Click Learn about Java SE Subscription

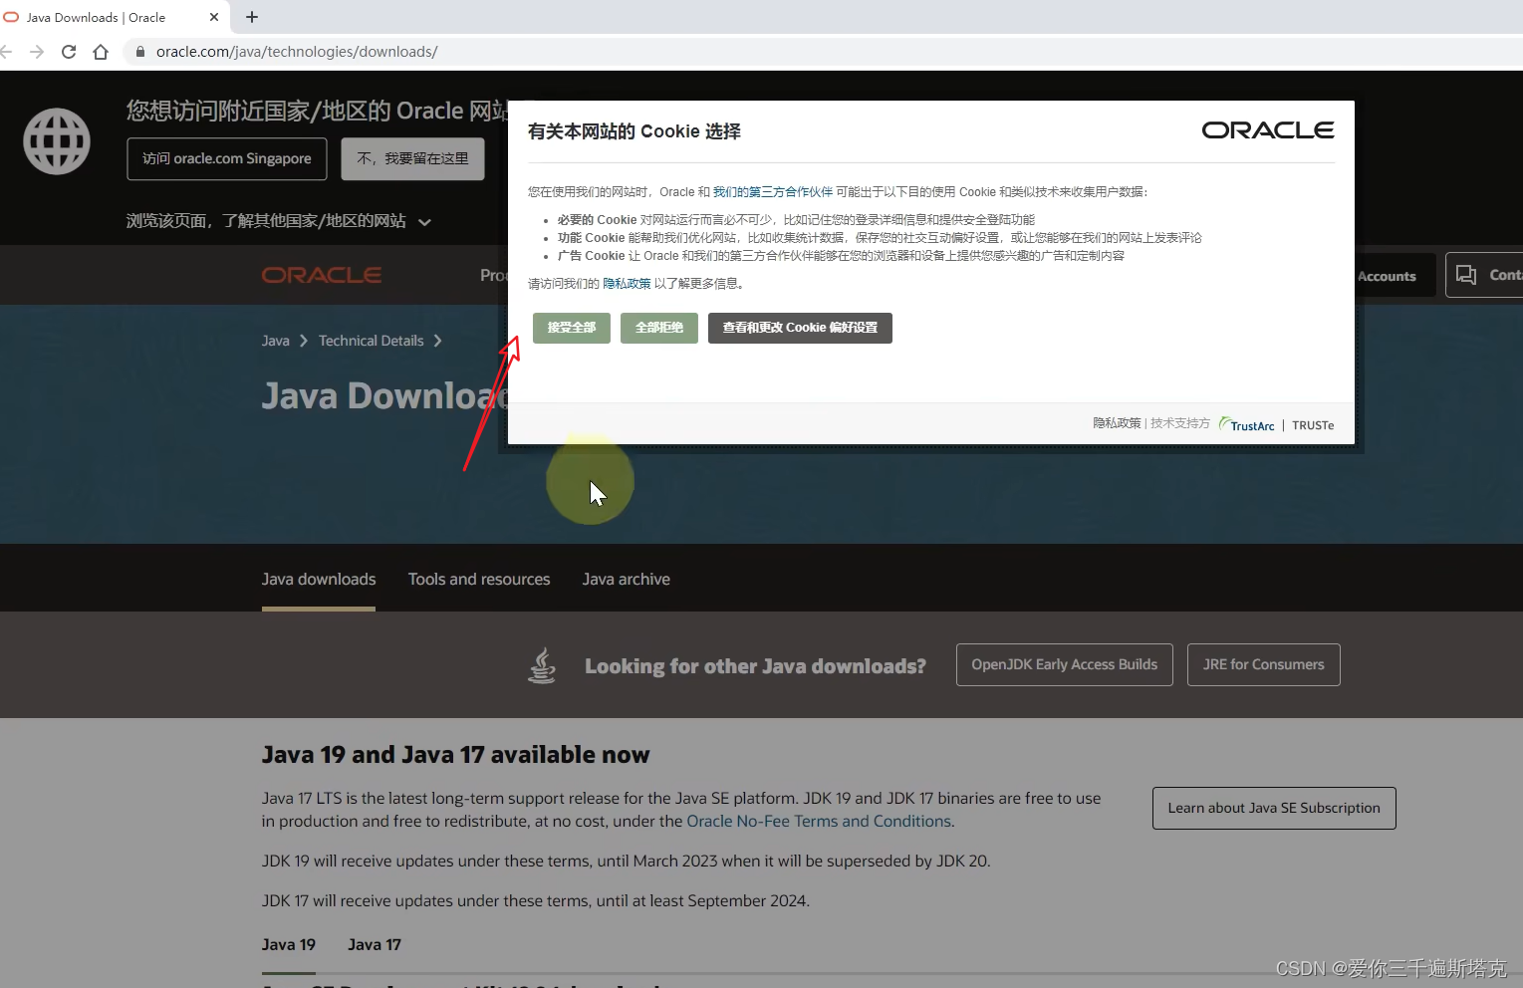click(1274, 808)
